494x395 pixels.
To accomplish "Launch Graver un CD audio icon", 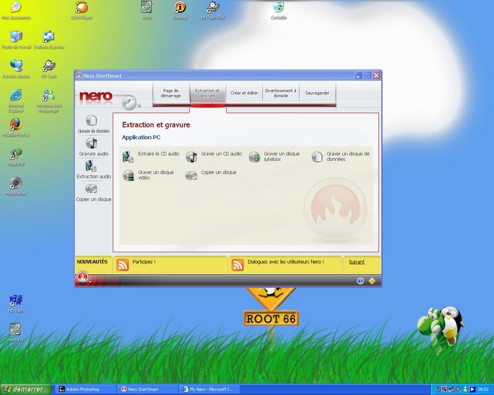I will point(191,157).
